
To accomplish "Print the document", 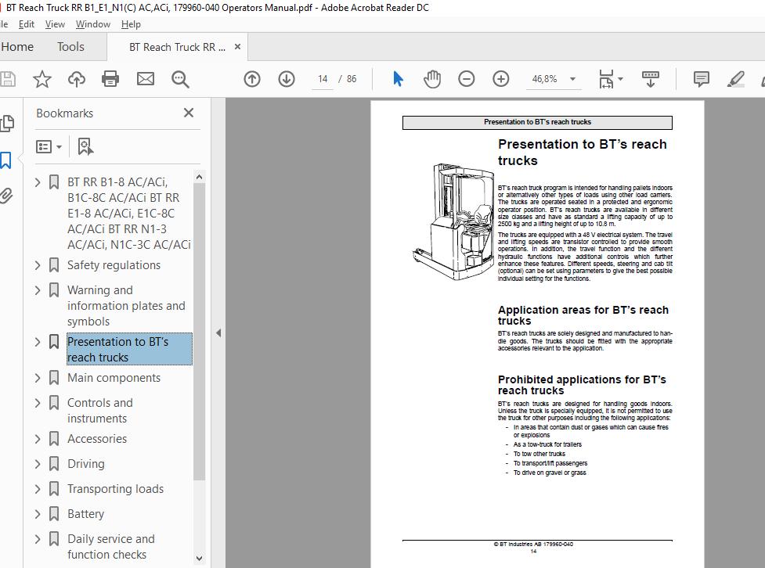I will (x=110, y=78).
